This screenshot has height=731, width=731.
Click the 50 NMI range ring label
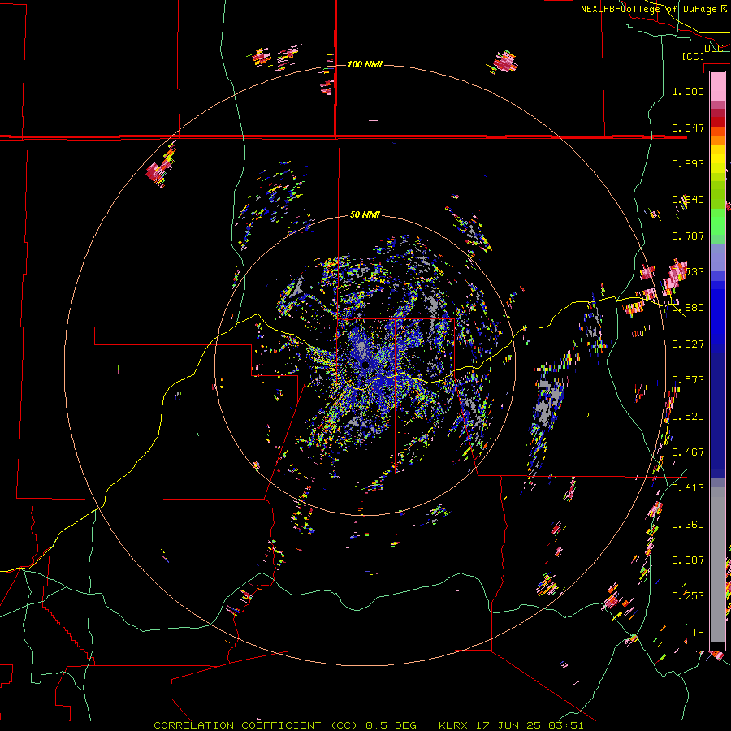tap(365, 214)
